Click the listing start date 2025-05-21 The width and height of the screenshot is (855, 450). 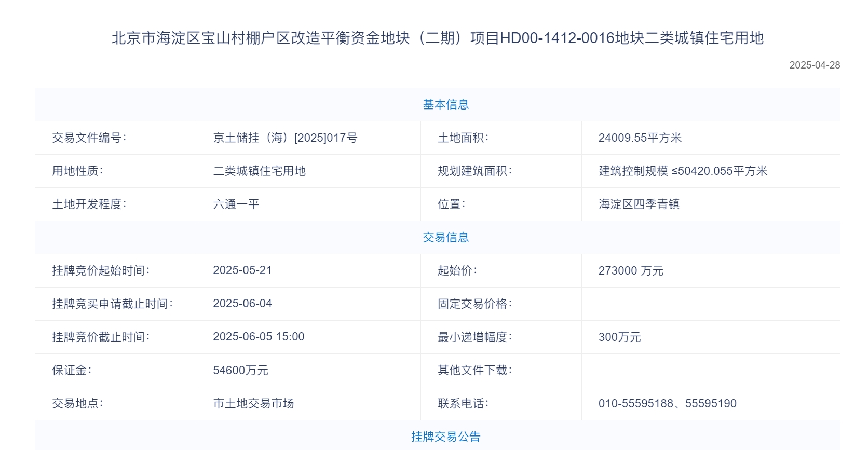(x=242, y=270)
